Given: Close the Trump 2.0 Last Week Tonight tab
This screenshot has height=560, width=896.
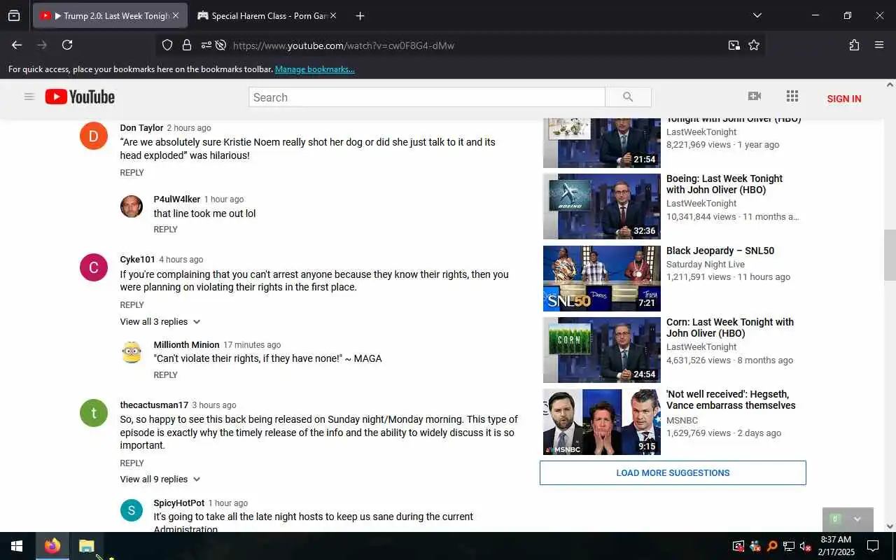Looking at the screenshot, I should click(x=176, y=15).
